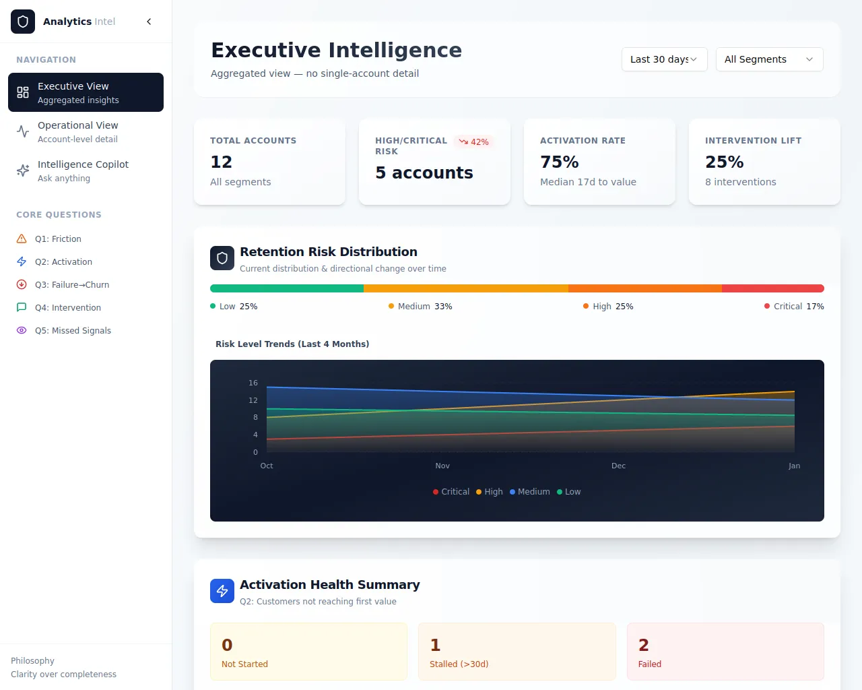Image resolution: width=862 pixels, height=690 pixels.
Task: Open the Failed activations card
Action: tap(725, 652)
